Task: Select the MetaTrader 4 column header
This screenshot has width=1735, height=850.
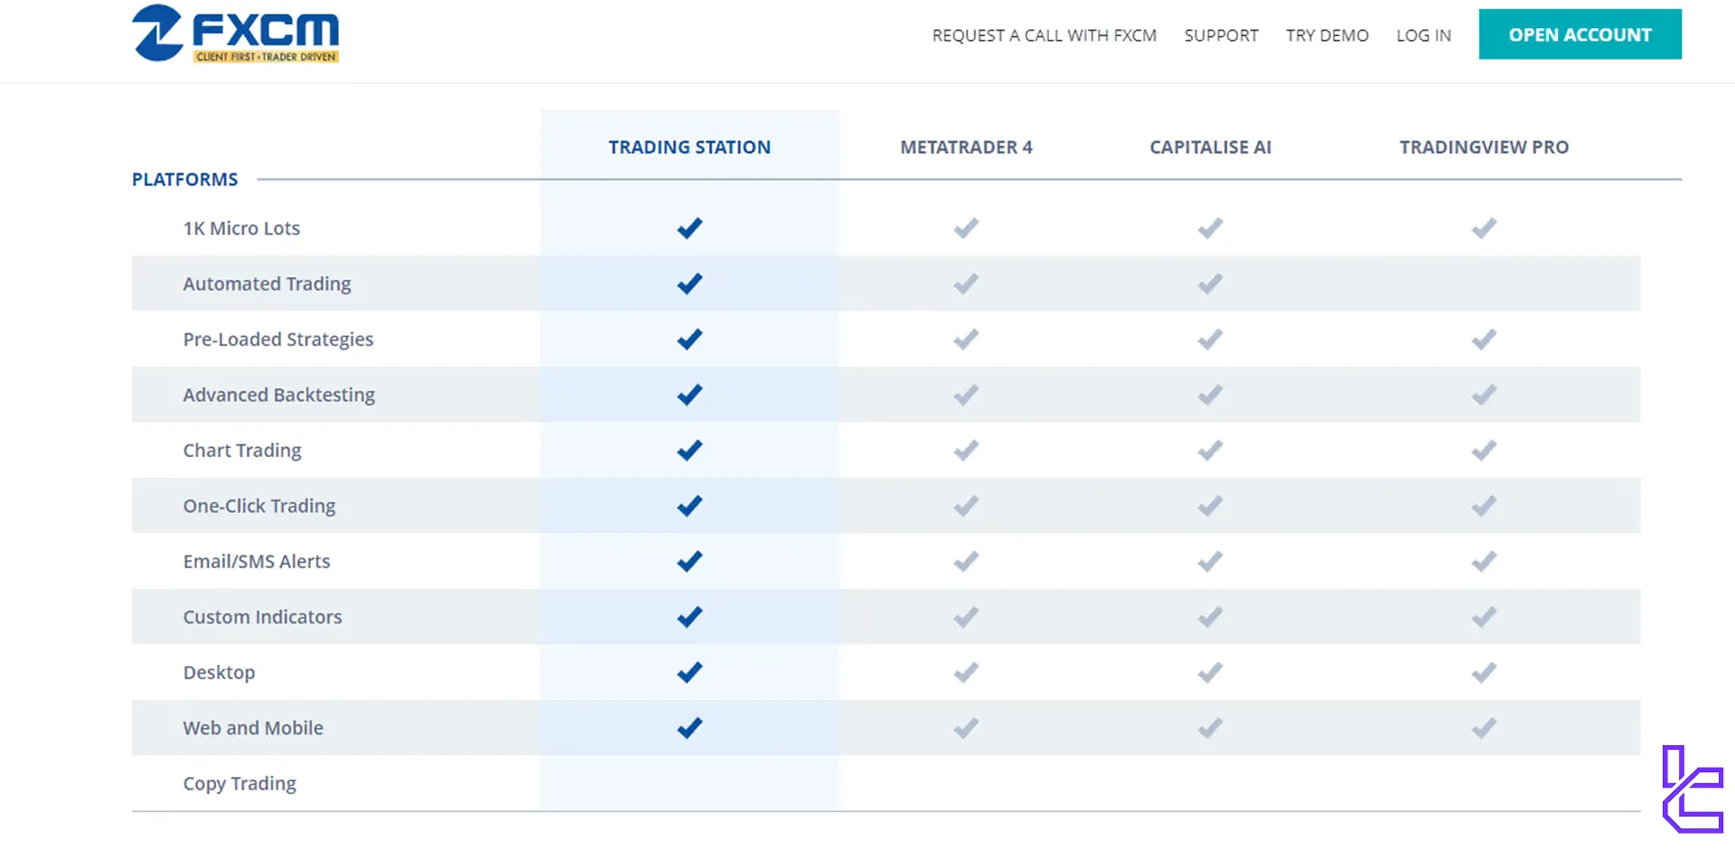Action: tap(966, 147)
